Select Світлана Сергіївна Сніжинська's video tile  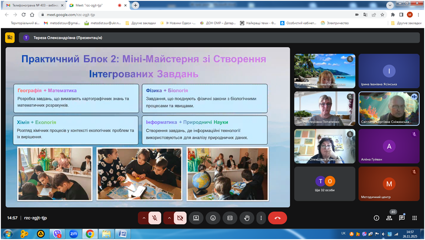coord(389,108)
